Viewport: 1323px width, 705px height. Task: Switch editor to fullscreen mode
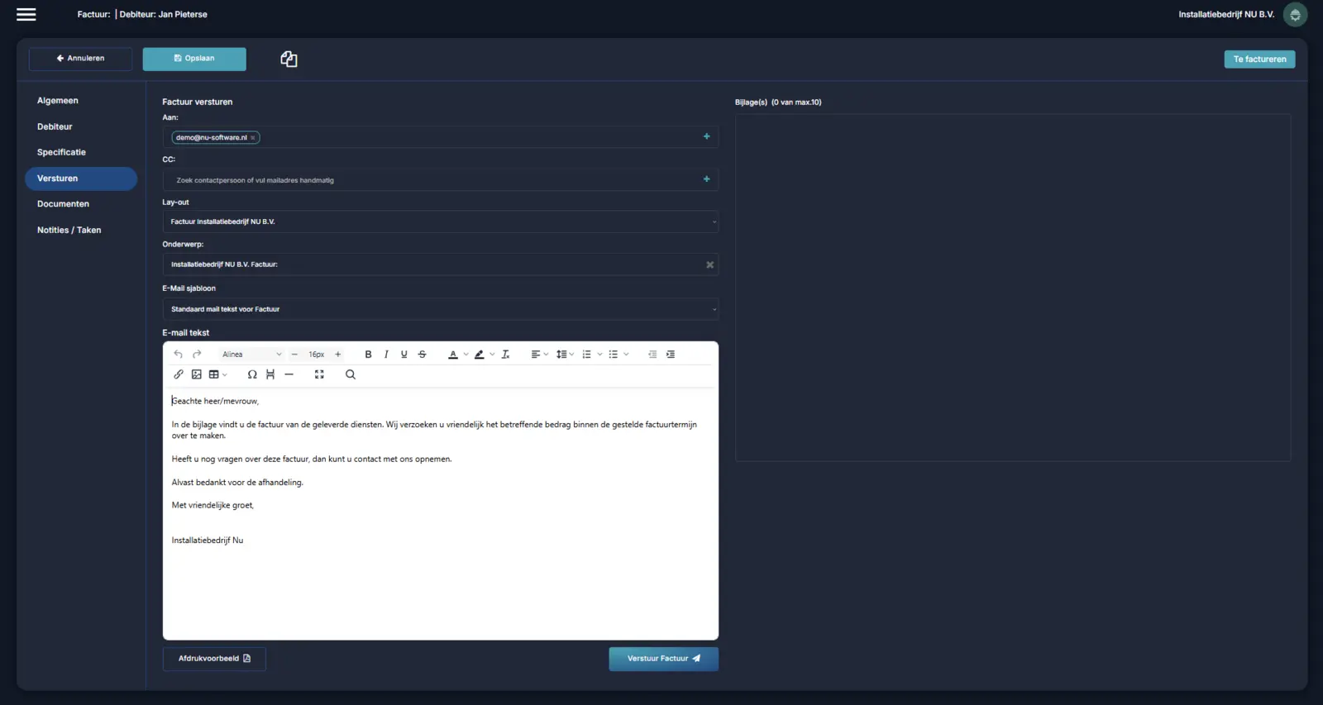pyautogui.click(x=319, y=374)
